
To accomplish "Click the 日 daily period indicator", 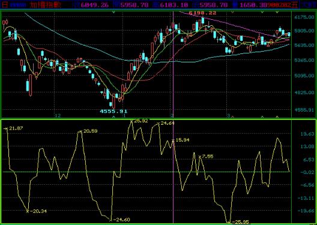I will [5, 5].
